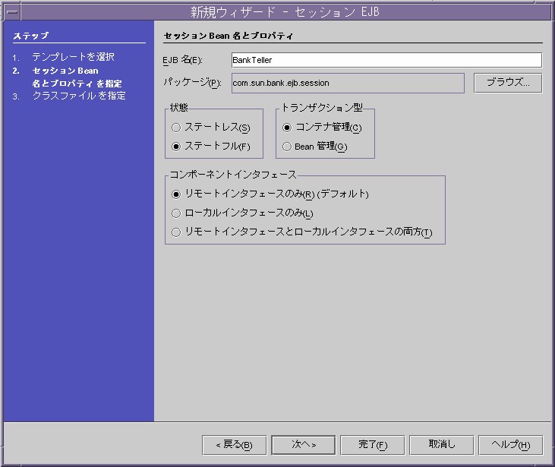The image size is (555, 467).
Task: Click the EJB 名 input field
Action: point(386,60)
